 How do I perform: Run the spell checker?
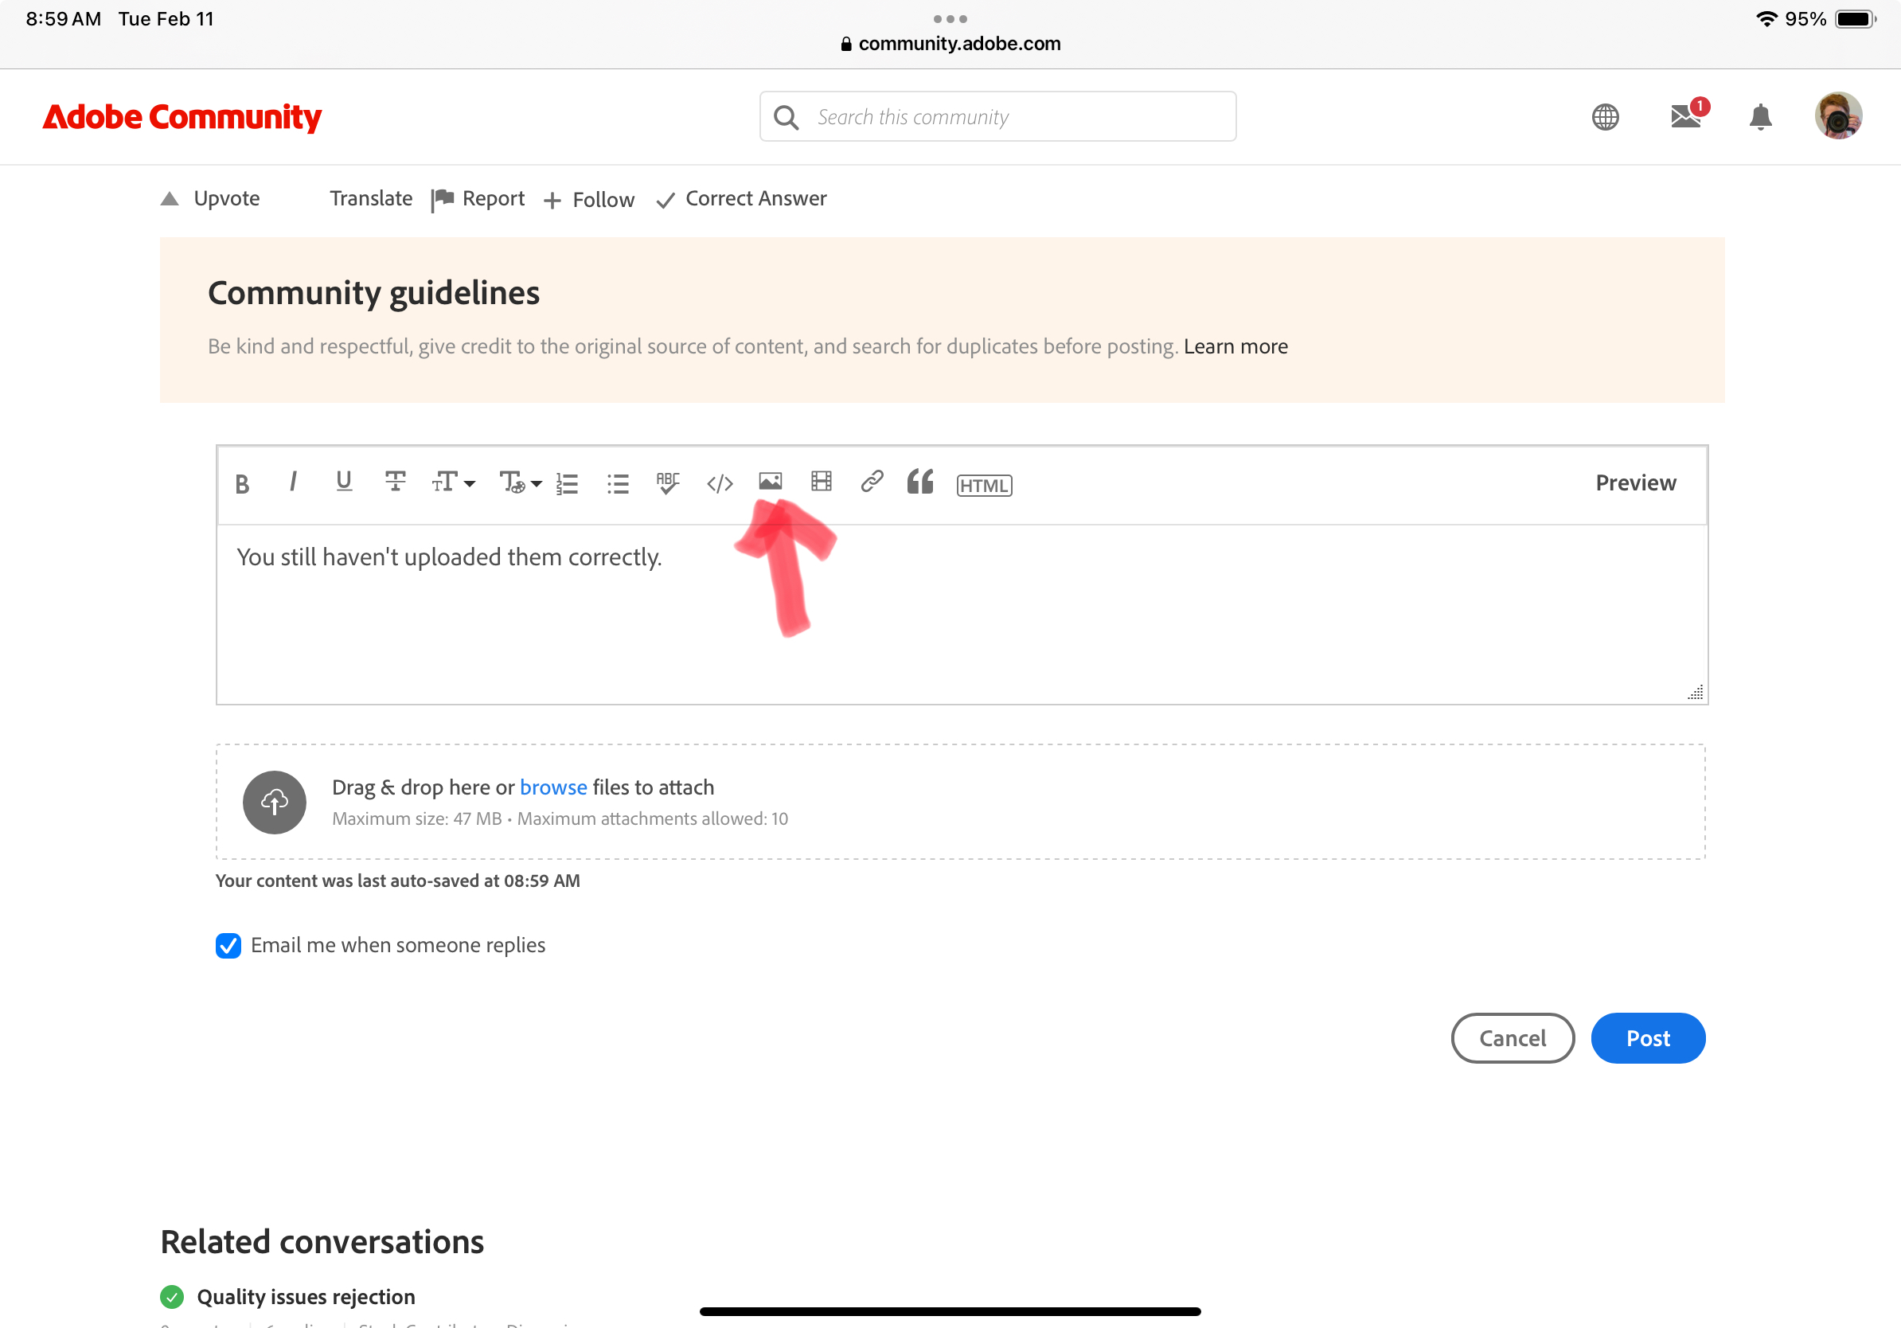click(667, 482)
